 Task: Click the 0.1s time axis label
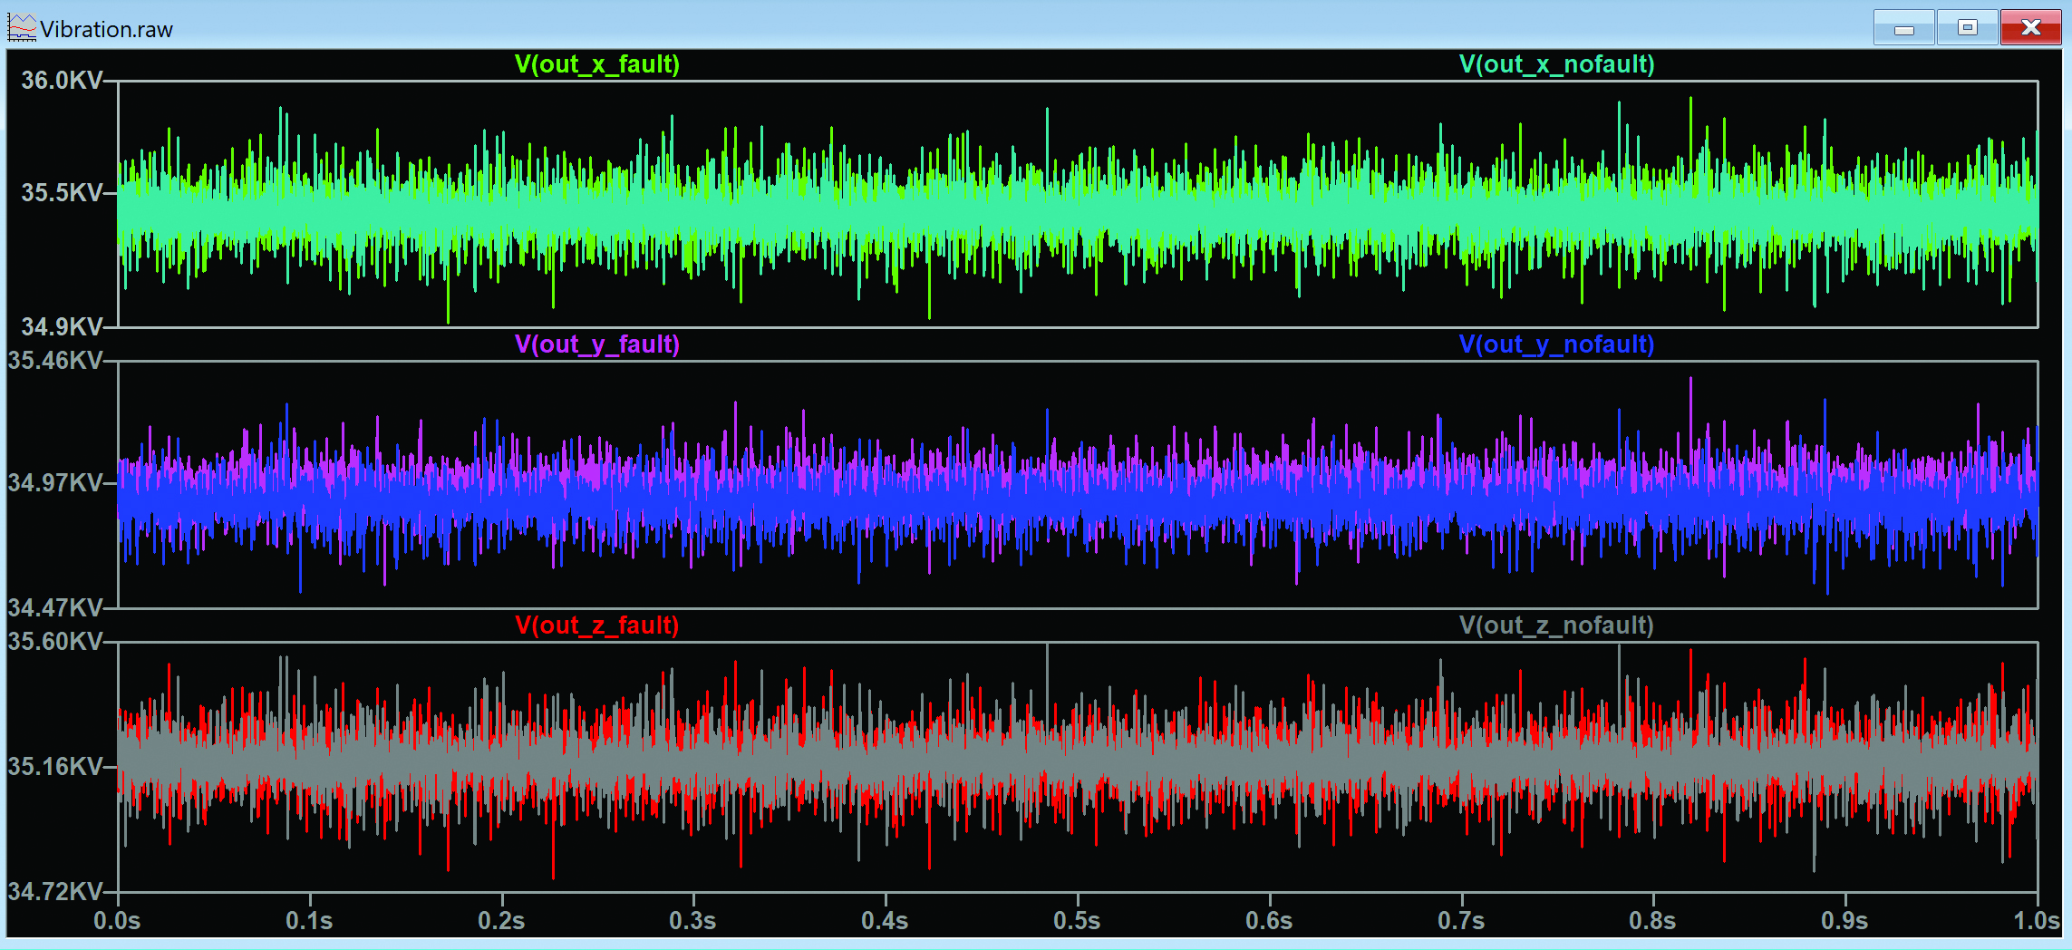click(x=309, y=921)
